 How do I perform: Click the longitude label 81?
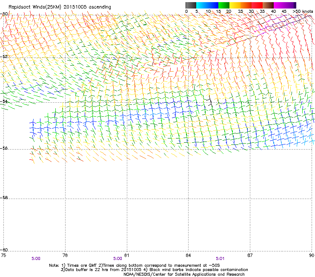(x=126, y=255)
